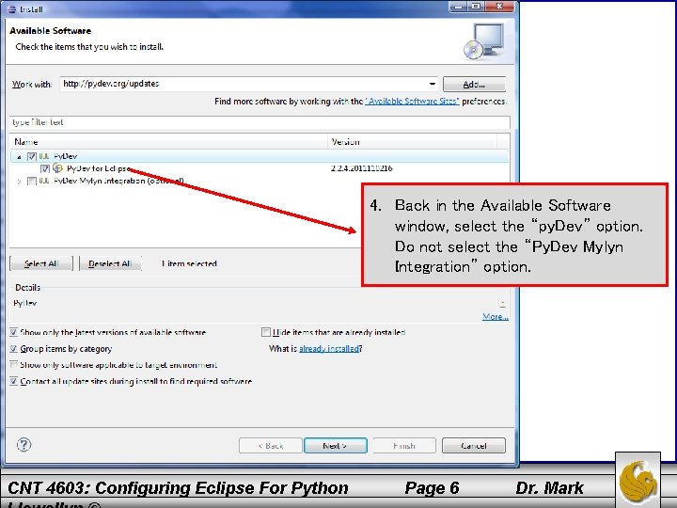Screen dimensions: 677x508
Task: Maximize the Install window
Action: 476,6
